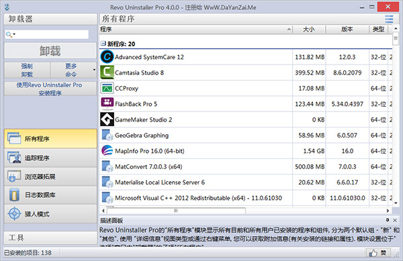Viewport: 403px width, 261px height.
Task: Click the MapInfo Pro 16.0 icon
Action: 107,151
